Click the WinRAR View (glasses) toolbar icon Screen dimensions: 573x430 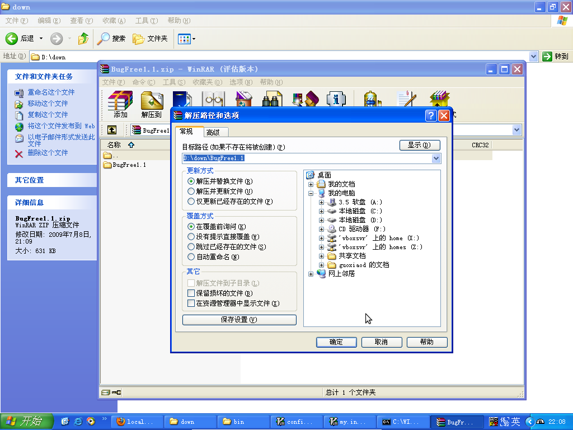[x=213, y=99]
